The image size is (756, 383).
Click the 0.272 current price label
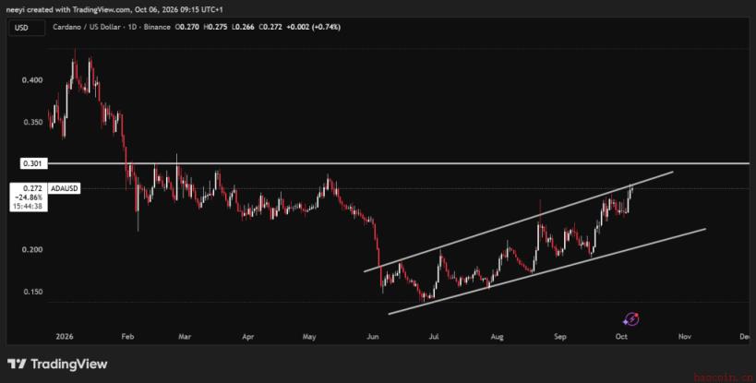click(x=35, y=189)
